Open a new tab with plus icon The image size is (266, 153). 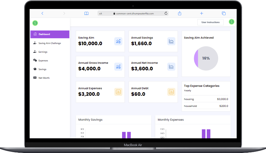[x=202, y=13]
